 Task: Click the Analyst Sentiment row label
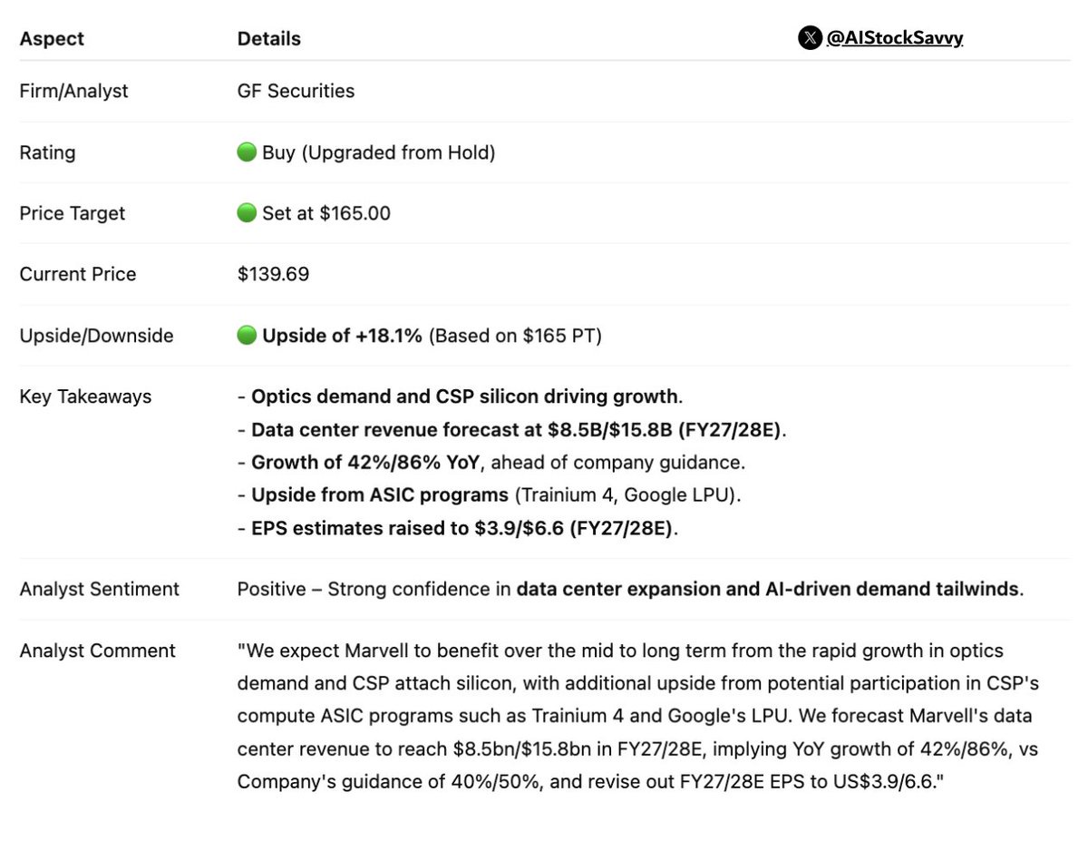click(99, 589)
